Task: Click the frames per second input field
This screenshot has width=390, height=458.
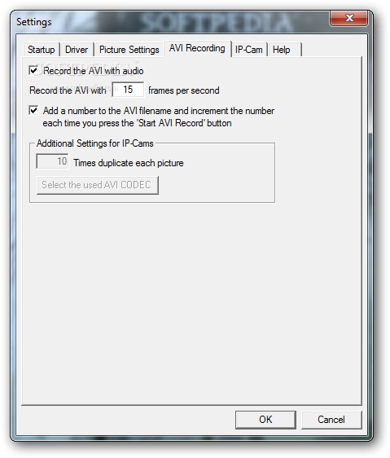Action: click(x=128, y=90)
